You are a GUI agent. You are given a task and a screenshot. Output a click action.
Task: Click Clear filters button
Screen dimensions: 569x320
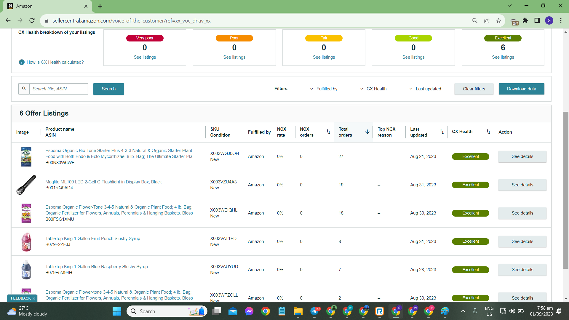click(474, 89)
